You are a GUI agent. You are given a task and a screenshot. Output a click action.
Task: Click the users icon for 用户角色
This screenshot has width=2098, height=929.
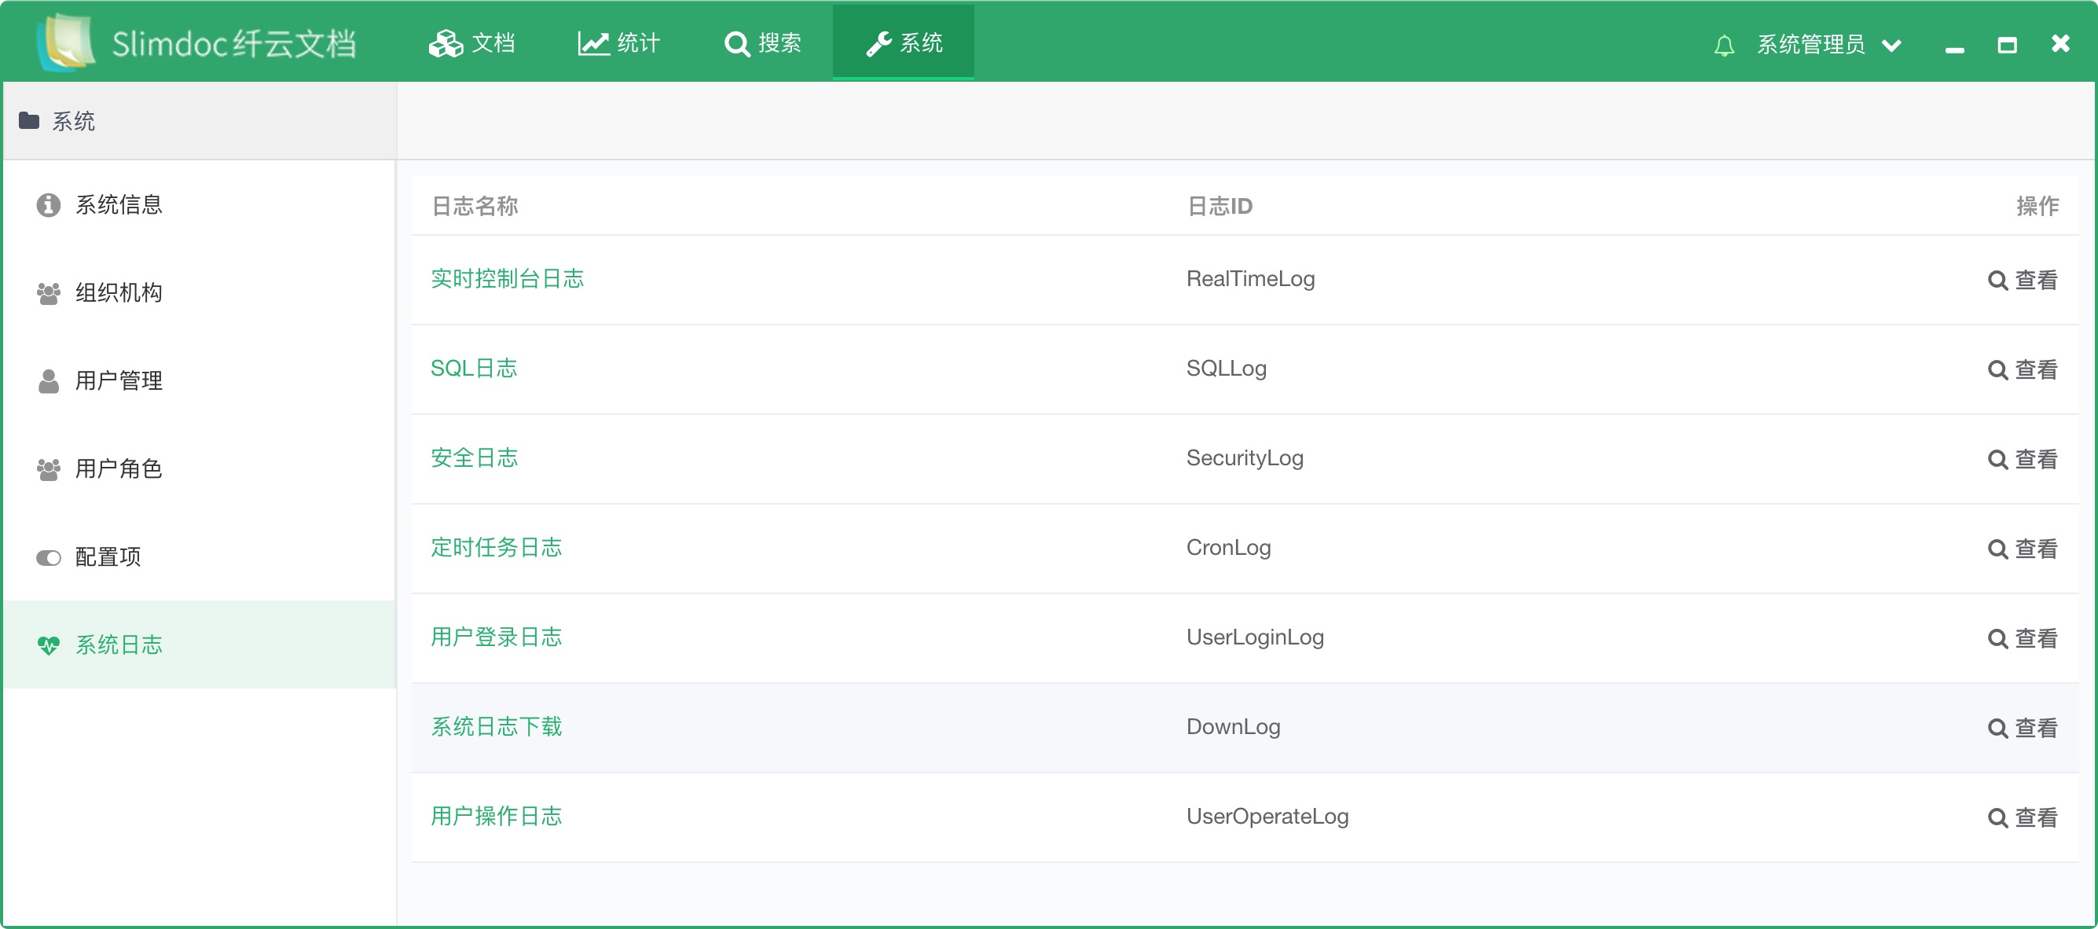click(49, 469)
